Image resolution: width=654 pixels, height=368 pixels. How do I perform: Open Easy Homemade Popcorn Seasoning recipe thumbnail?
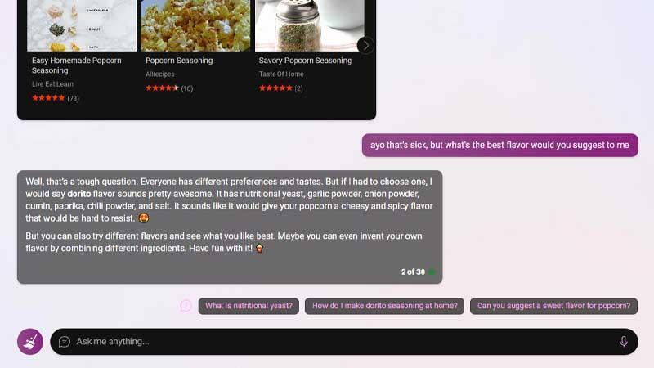[x=82, y=25]
